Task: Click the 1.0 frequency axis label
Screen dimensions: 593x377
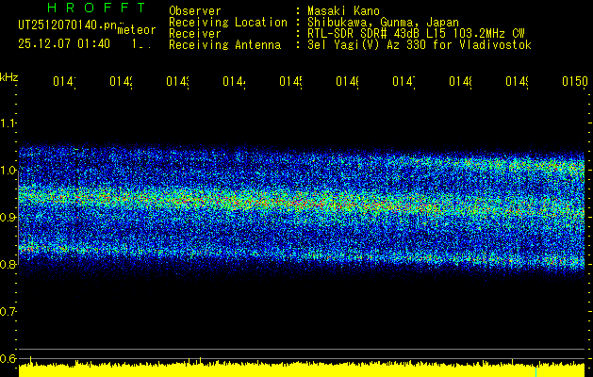Action: click(x=9, y=171)
